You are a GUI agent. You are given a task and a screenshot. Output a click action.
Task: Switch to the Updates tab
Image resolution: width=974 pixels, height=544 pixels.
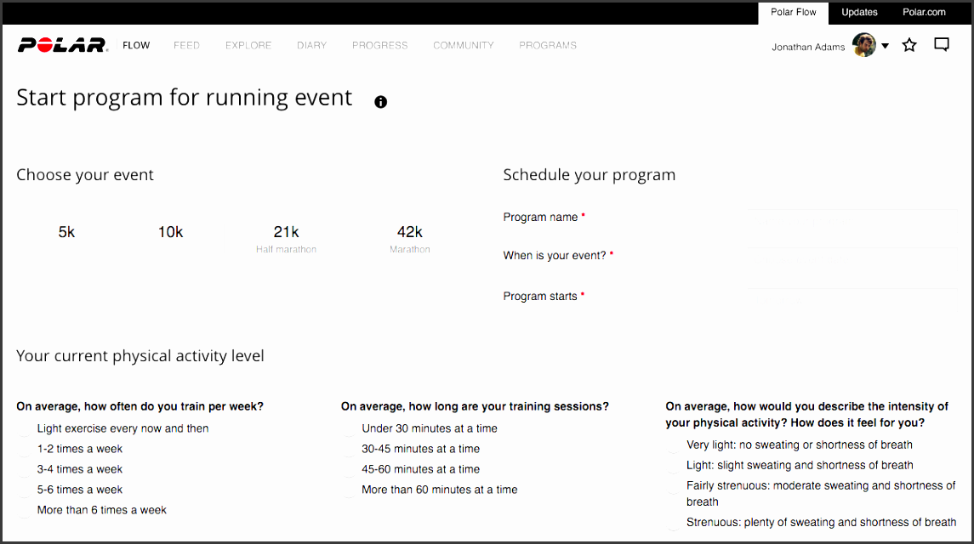point(859,12)
